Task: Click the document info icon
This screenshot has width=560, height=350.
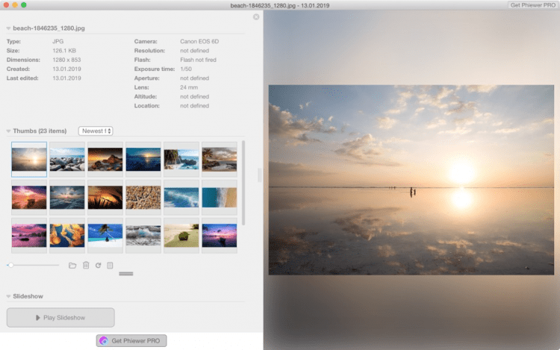Action: point(110,265)
